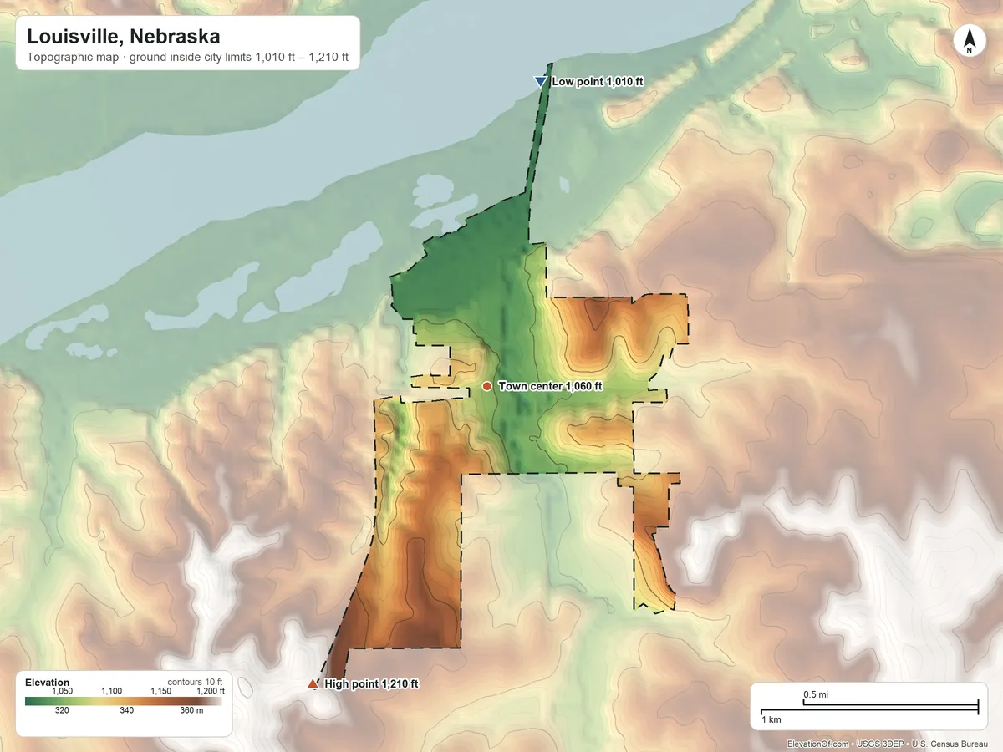1003x752 pixels.
Task: Click the '1,100' legend tick value
Action: tap(111, 692)
